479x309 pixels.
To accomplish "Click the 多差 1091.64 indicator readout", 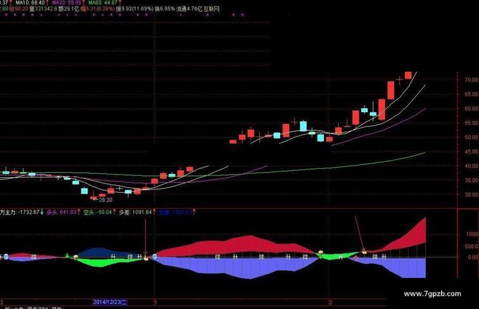I will coord(137,212).
